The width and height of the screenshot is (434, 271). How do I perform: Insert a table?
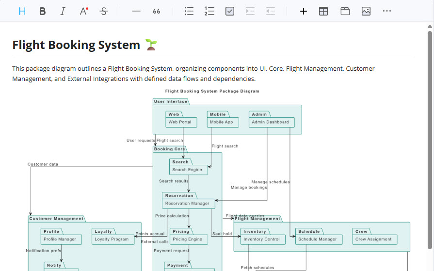point(323,11)
